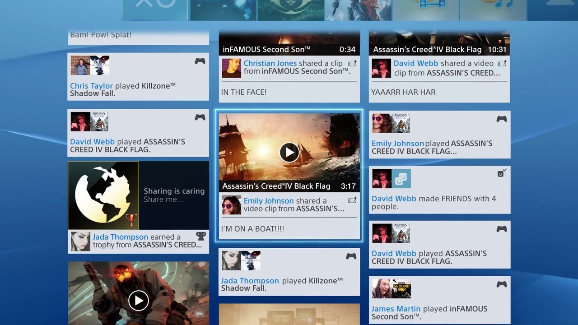
Task: Open Emily Johnson's avatar on boat video post
Action: (x=231, y=205)
